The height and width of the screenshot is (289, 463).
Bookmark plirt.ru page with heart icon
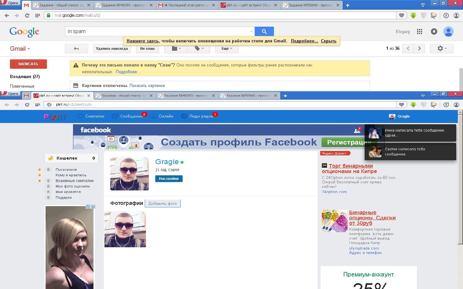(x=402, y=105)
